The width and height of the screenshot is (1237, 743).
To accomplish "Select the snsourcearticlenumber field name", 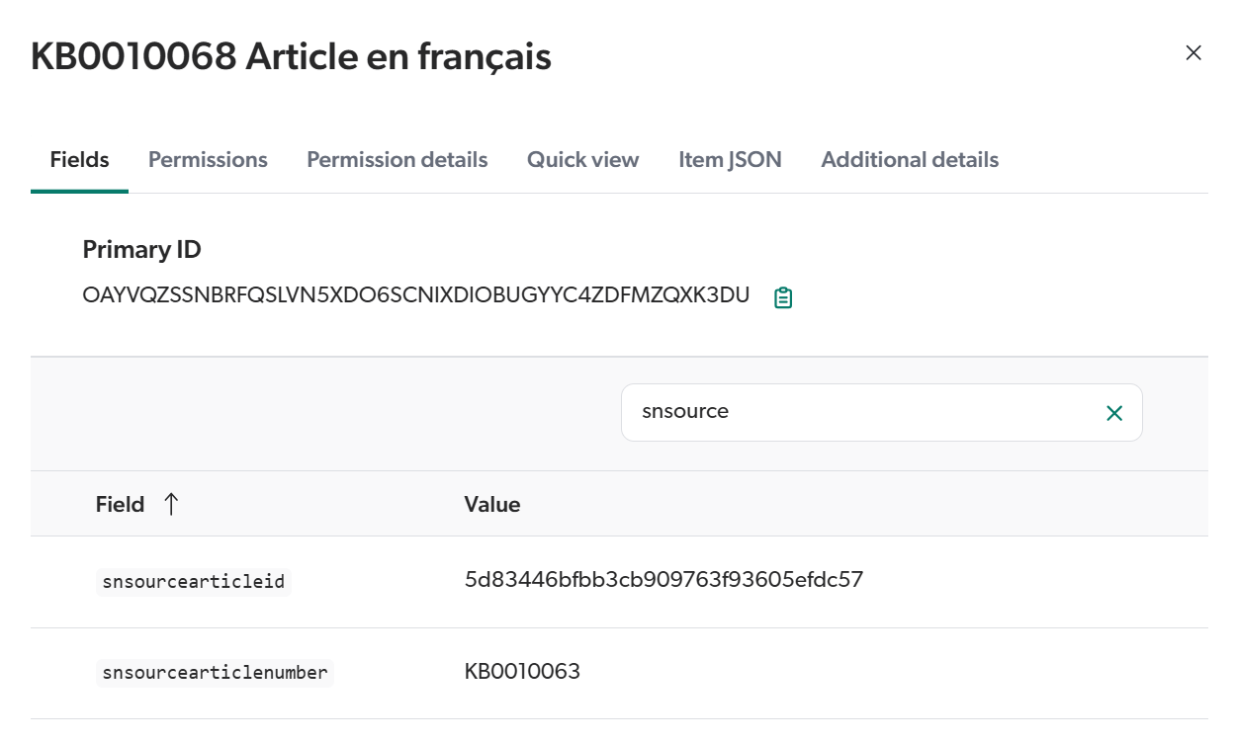I will click(x=215, y=673).
